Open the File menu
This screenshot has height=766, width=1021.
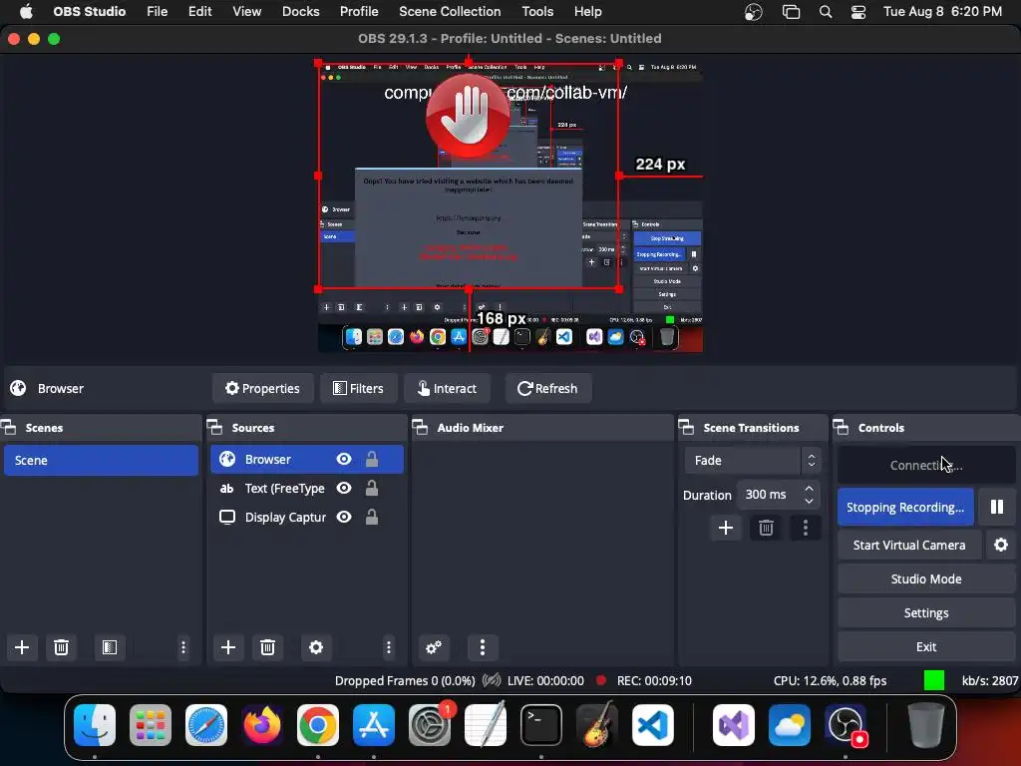coord(157,12)
